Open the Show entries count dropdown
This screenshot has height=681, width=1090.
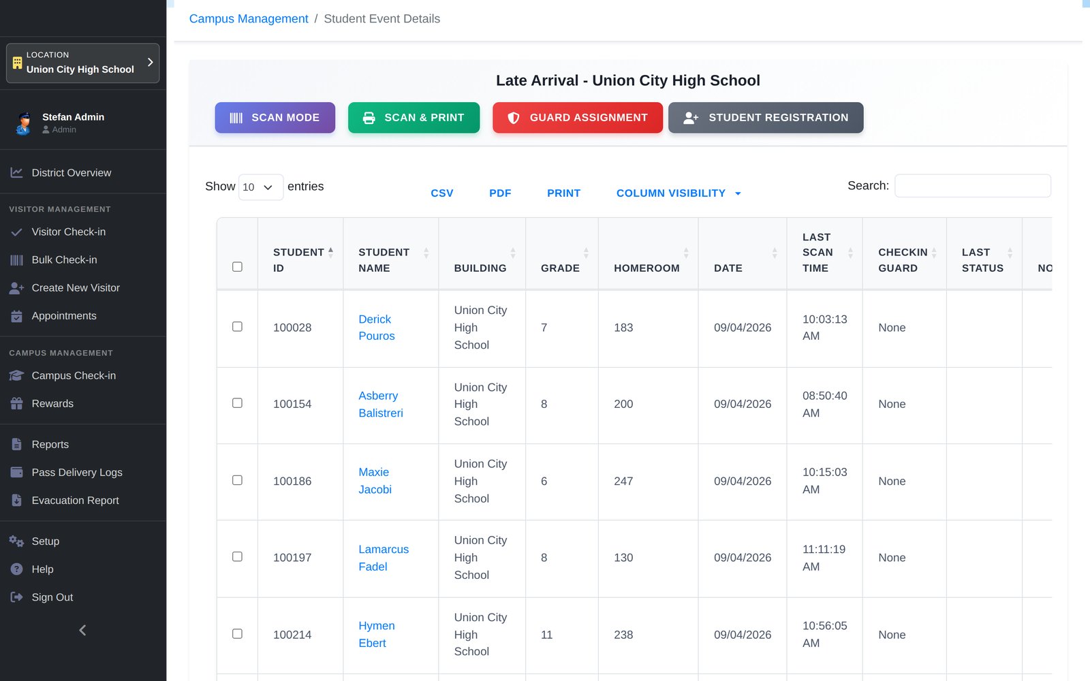(261, 187)
